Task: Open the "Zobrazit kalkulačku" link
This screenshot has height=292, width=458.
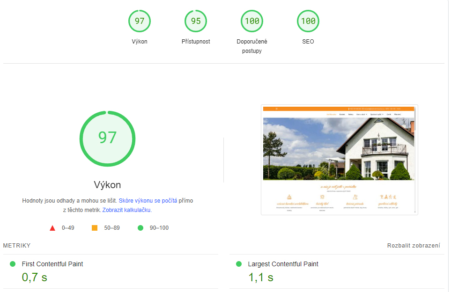Action: (126, 210)
